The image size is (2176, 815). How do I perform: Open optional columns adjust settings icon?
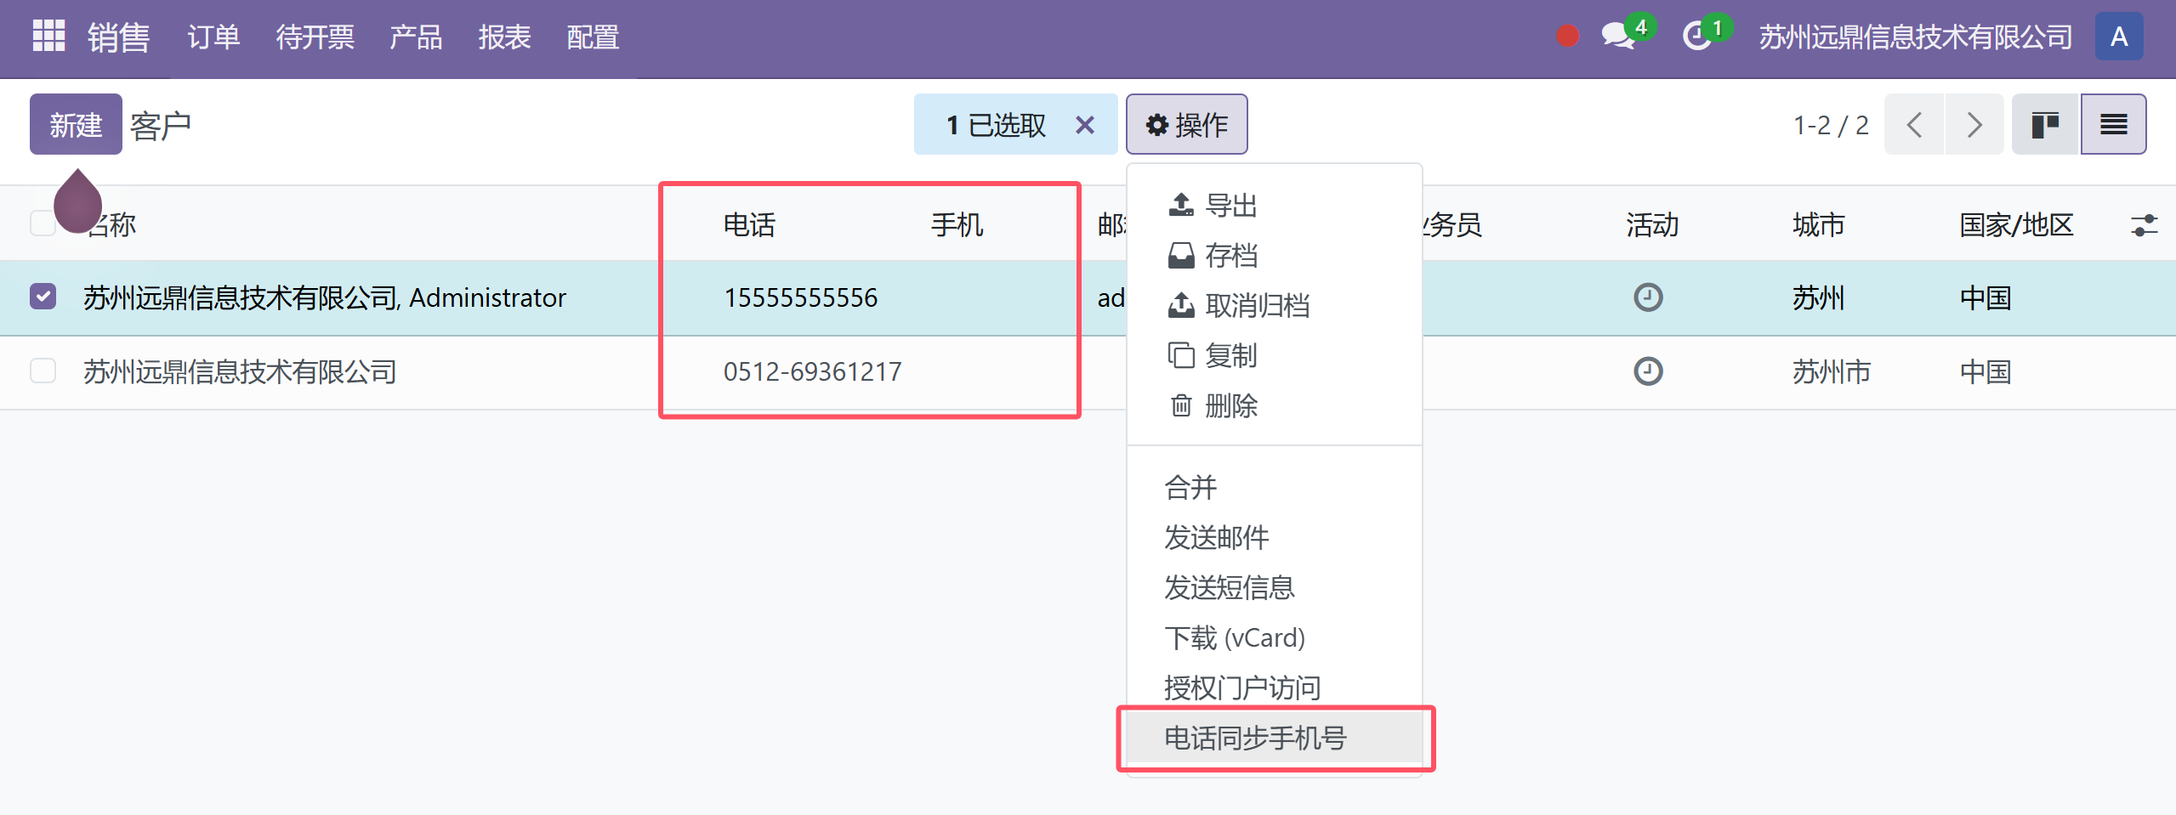[2144, 225]
